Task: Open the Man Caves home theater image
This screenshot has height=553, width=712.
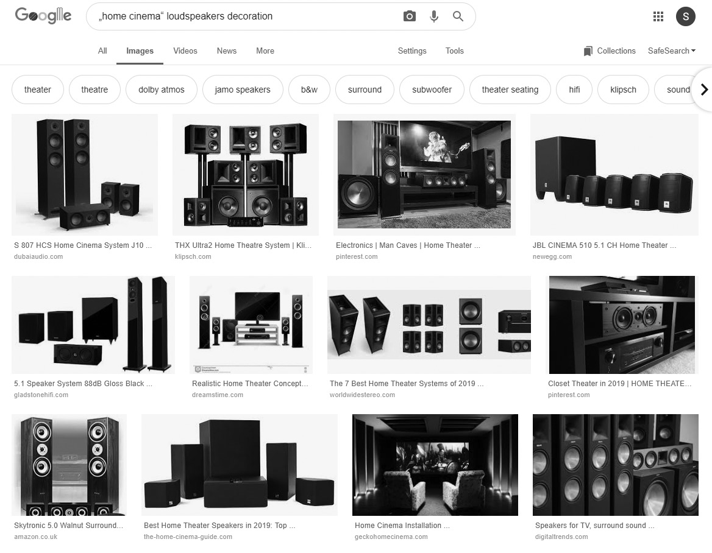Action: click(424, 175)
